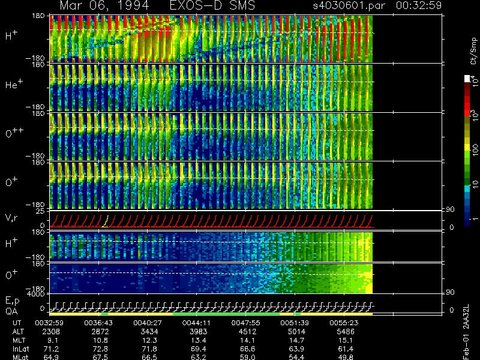480x360 pixels.
Task: Click MLT value '15.1'
Action: 346,340
